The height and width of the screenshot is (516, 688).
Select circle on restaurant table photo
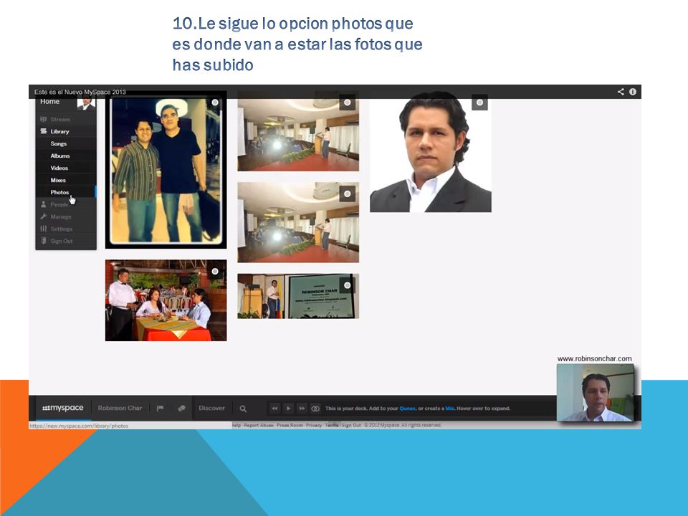215,272
